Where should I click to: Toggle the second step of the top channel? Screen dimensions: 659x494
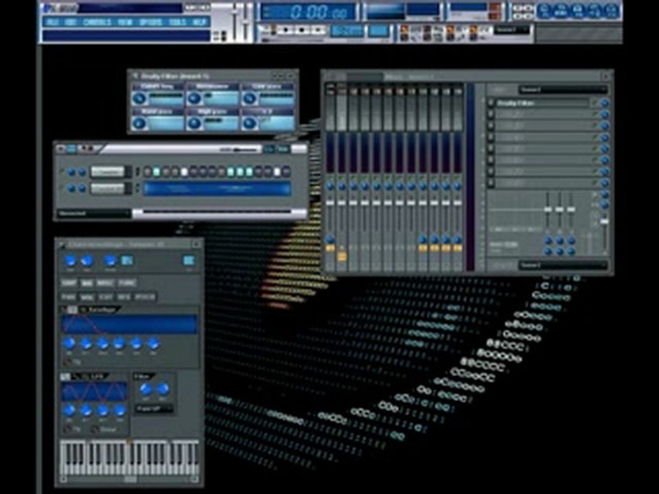157,172
